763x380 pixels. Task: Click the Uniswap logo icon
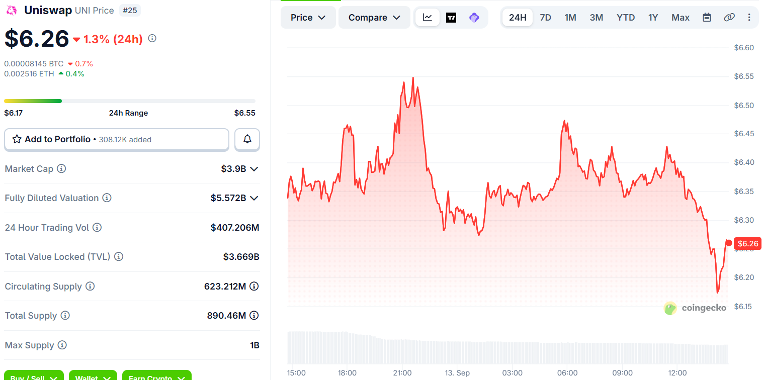click(12, 11)
